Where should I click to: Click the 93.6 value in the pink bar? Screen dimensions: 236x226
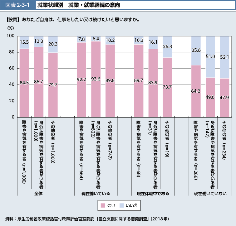click(x=96, y=79)
